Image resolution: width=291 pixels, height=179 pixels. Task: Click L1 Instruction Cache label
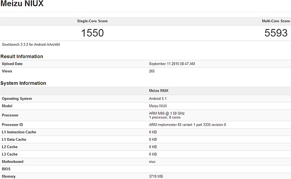click(19, 132)
